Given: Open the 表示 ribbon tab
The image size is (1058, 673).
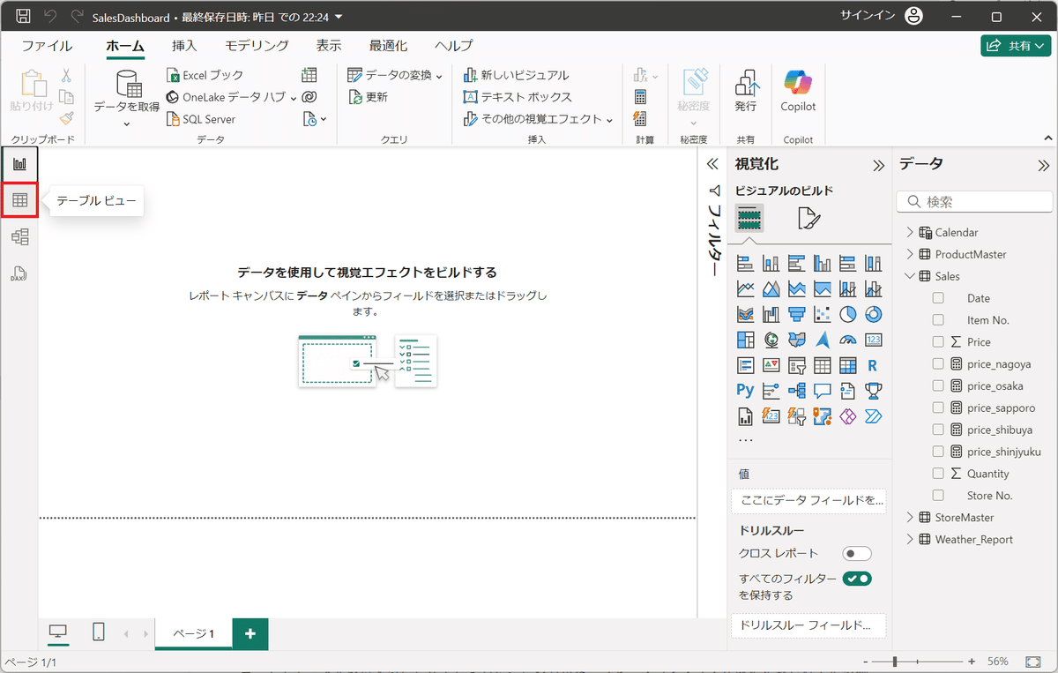Looking at the screenshot, I should [329, 46].
